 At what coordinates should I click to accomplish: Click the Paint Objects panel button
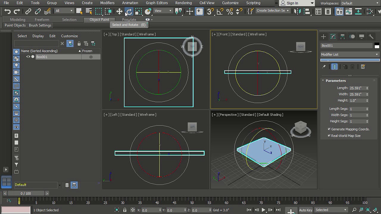(15, 25)
